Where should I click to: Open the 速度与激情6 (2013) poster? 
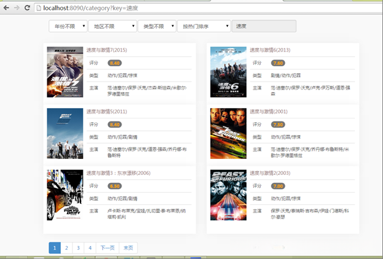pyautogui.click(x=228, y=72)
